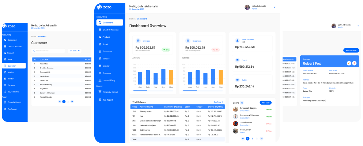Image resolution: width=363 pixels, height=146 pixels.
Task: Select Expense icon in dashboard window sidebar
Action: pos(100,73)
